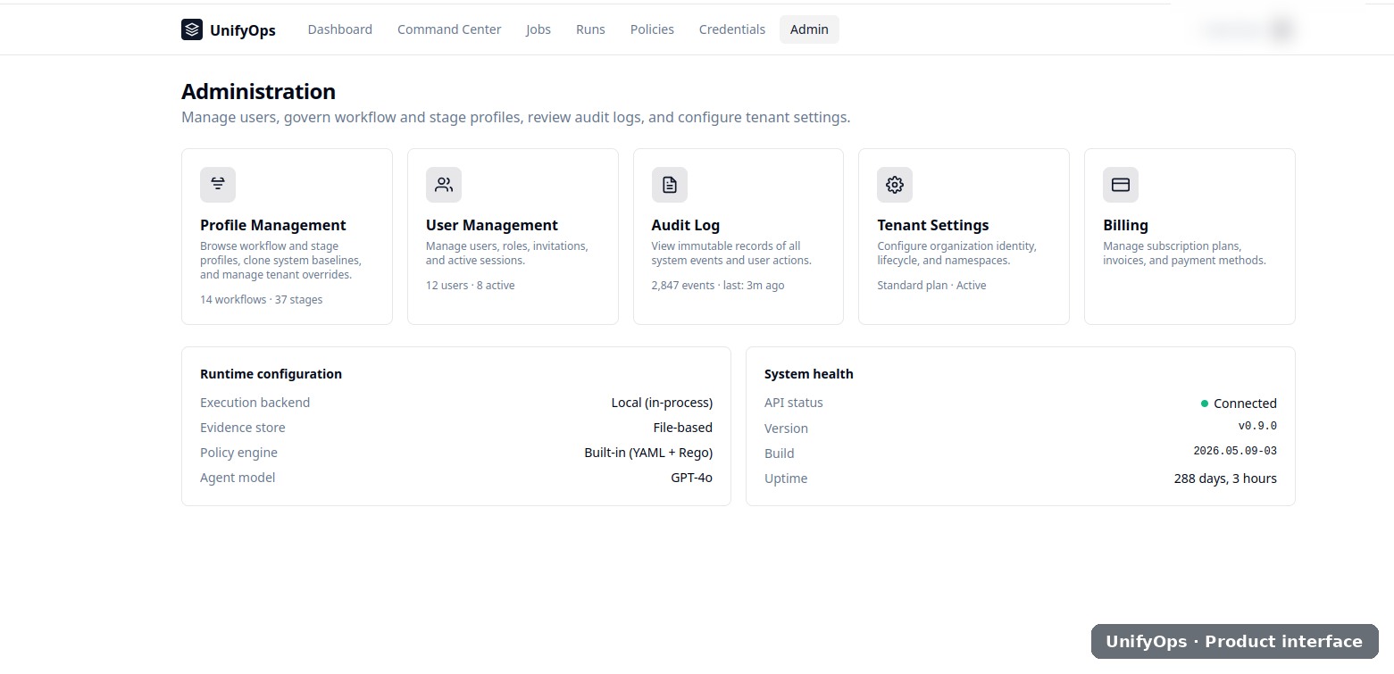1394x674 pixels.
Task: Click the 'File-based' value
Action: (683, 428)
